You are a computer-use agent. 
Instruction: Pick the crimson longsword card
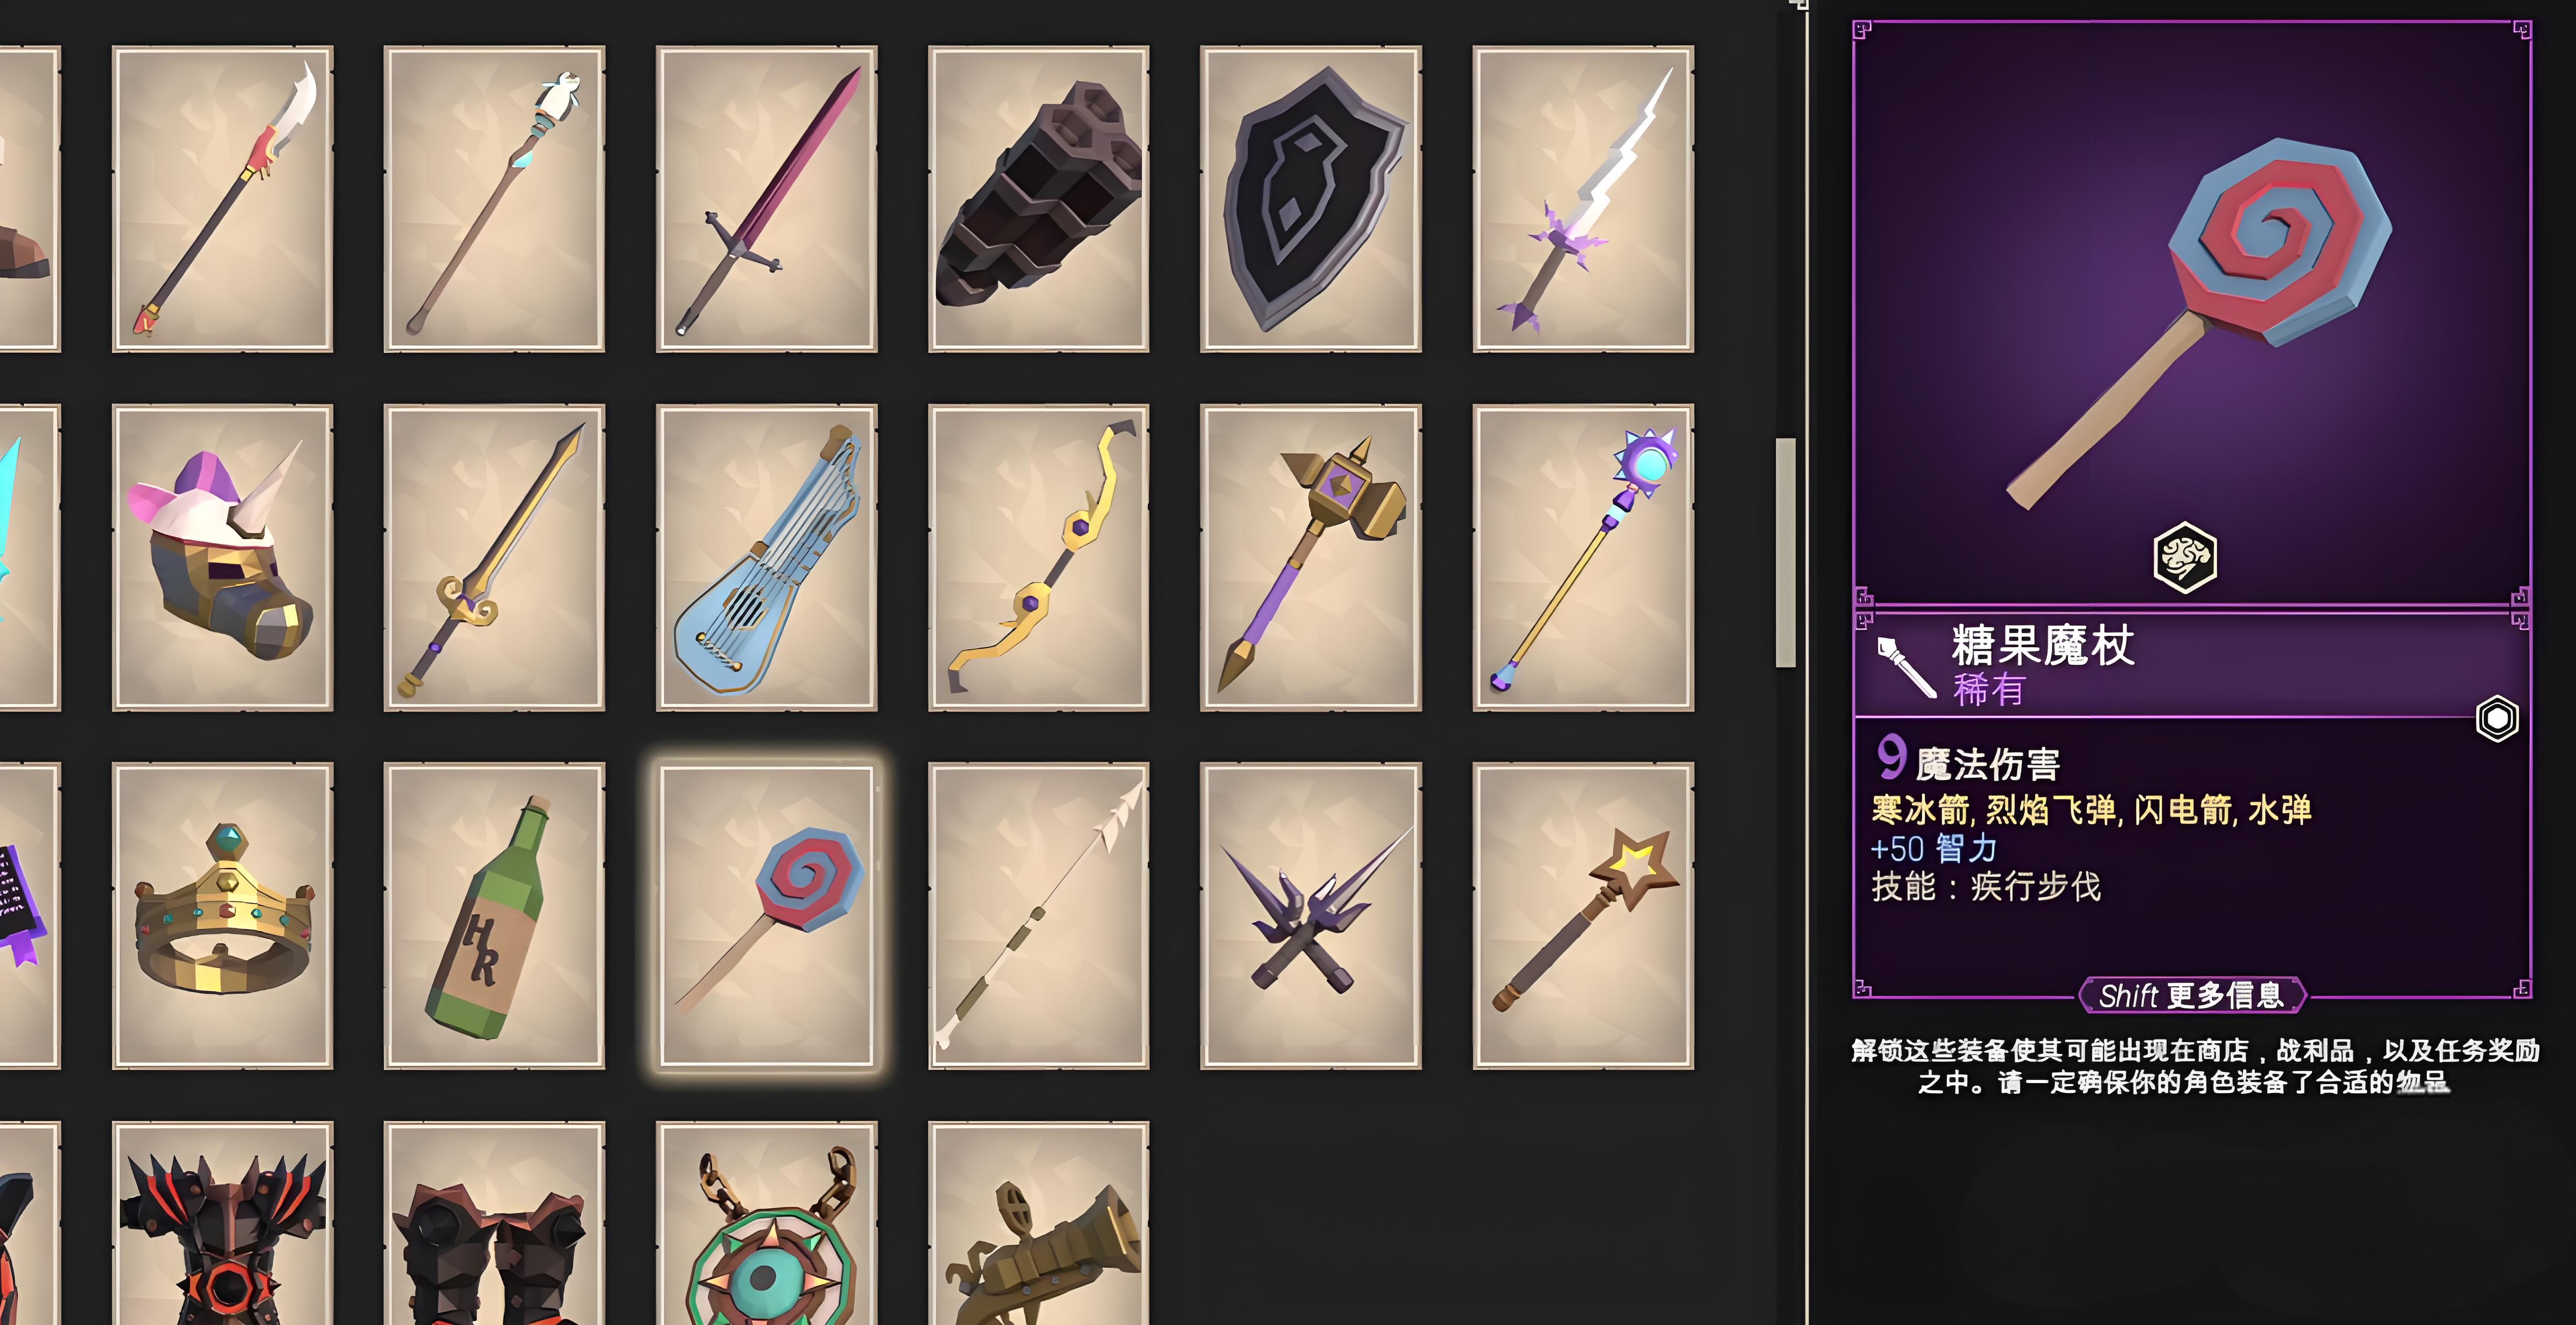point(766,199)
